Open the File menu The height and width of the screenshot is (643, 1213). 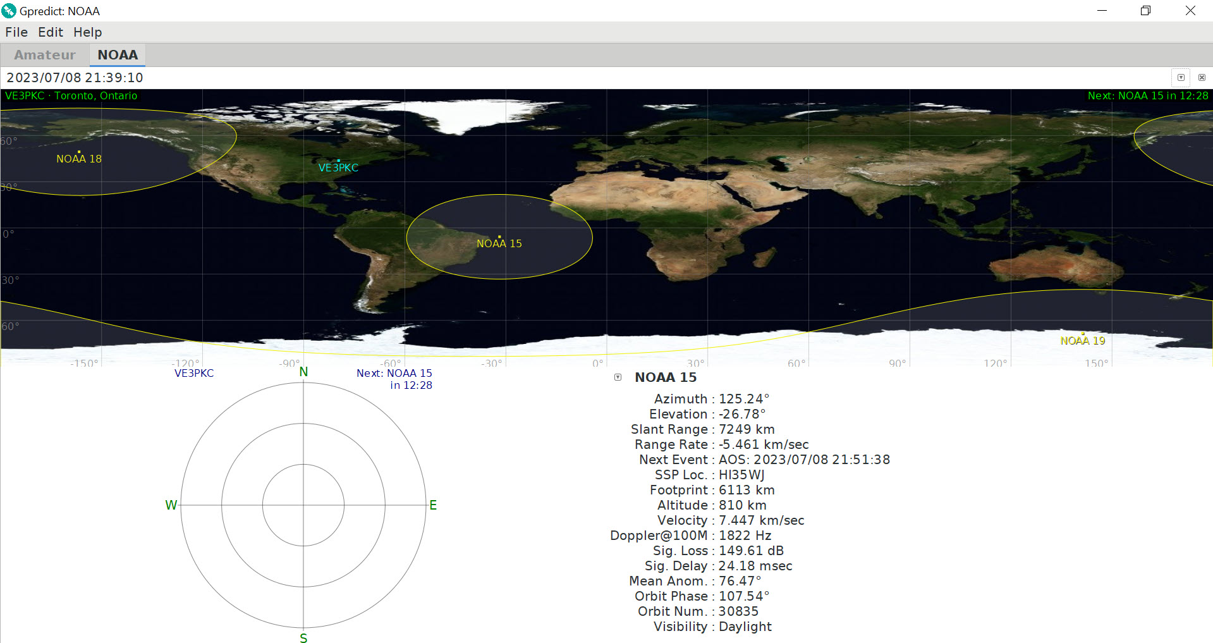(x=16, y=32)
